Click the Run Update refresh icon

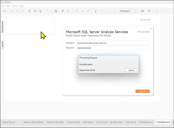pyautogui.click(x=47, y=11)
